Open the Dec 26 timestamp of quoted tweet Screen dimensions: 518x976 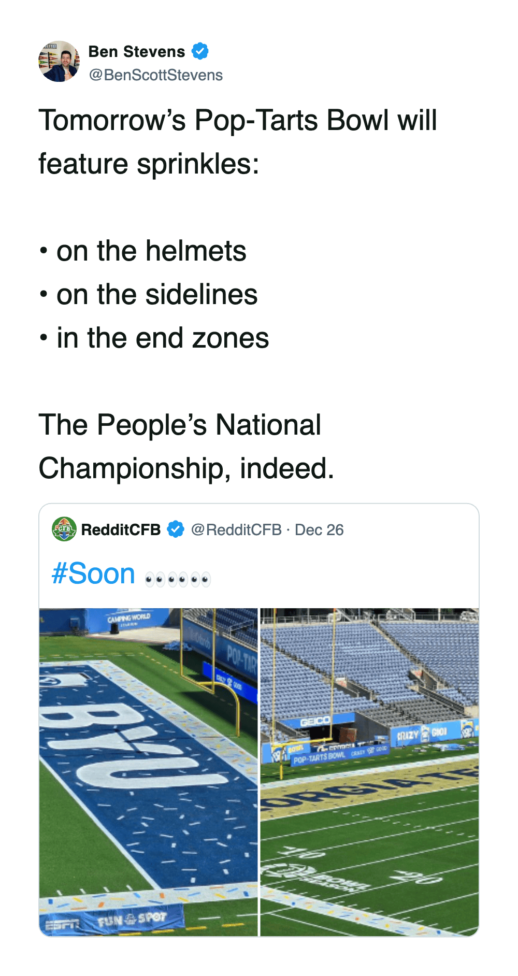pos(319,529)
